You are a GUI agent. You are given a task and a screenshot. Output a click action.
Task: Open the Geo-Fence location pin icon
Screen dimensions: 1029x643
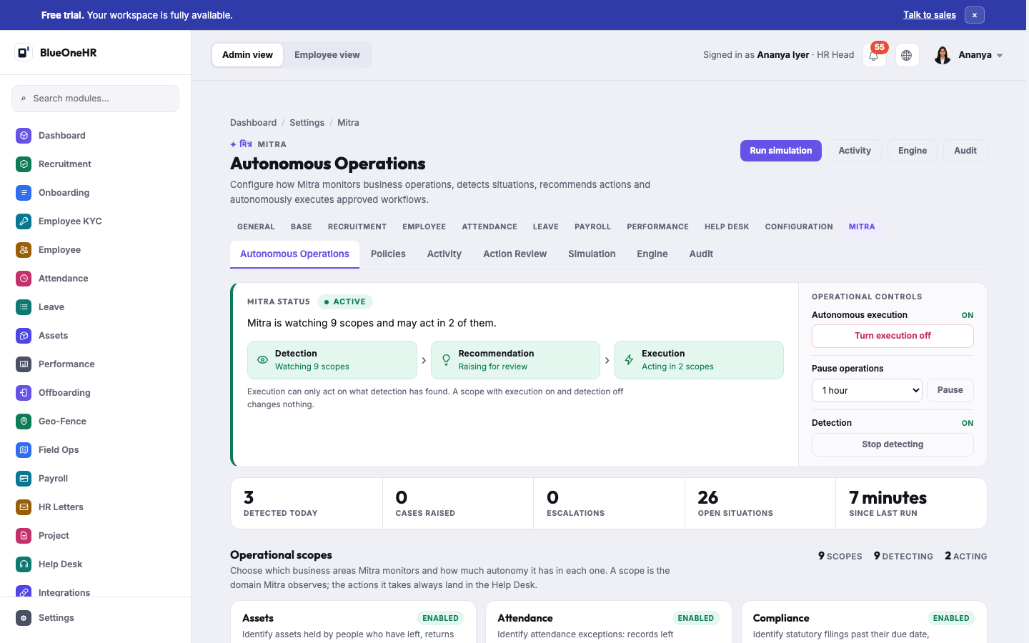24,422
